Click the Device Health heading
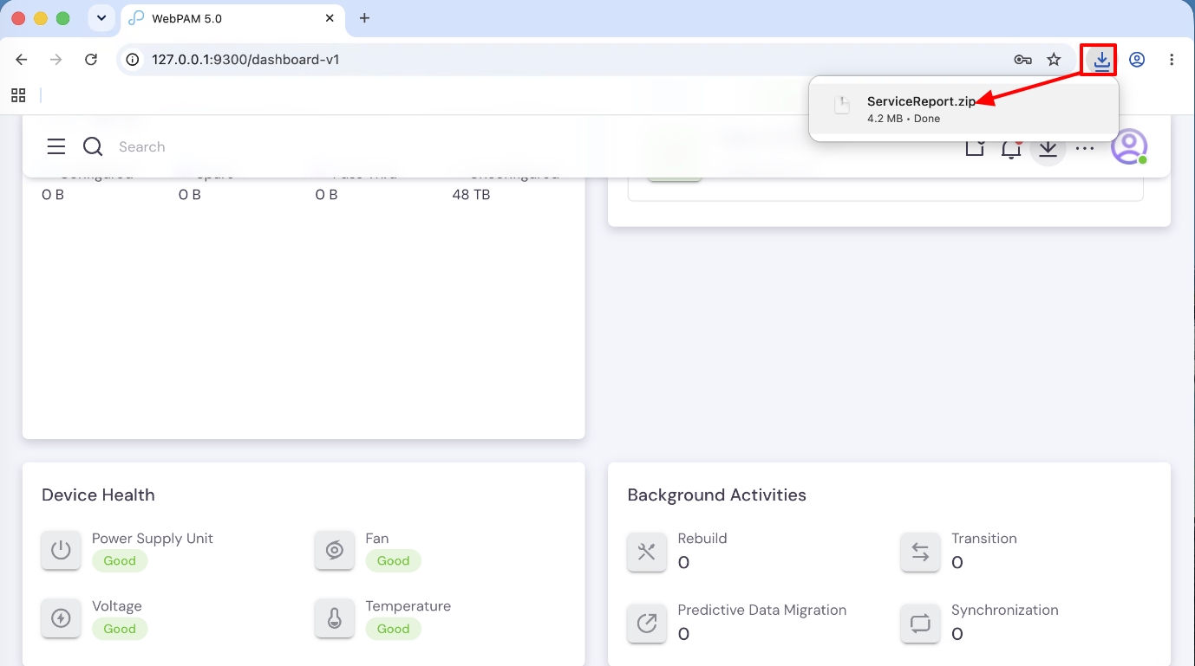This screenshot has height=666, width=1195. coord(98,495)
